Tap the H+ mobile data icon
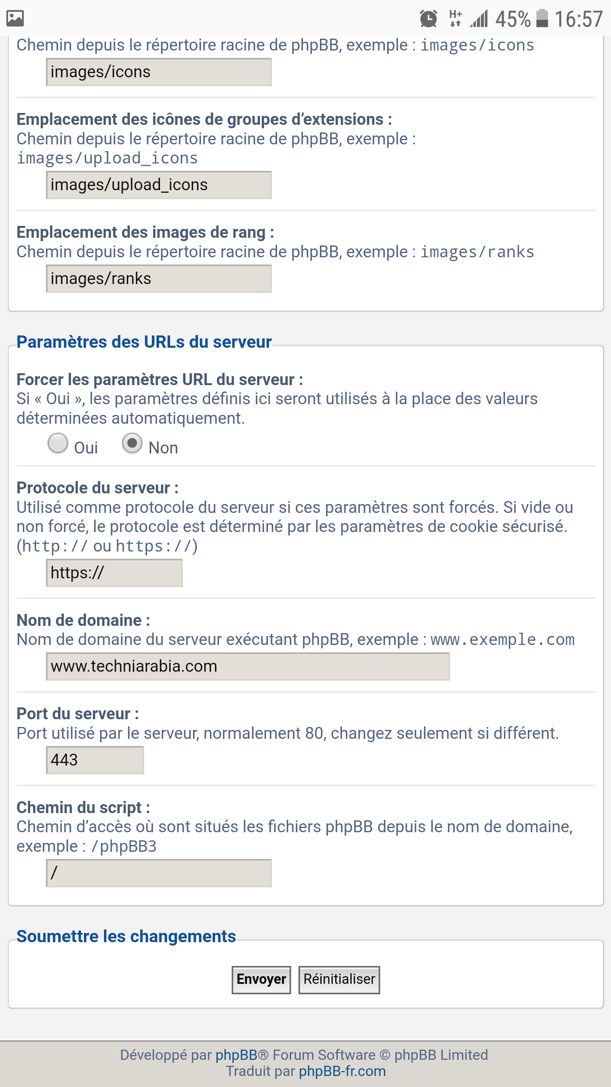This screenshot has width=611, height=1087. (455, 19)
